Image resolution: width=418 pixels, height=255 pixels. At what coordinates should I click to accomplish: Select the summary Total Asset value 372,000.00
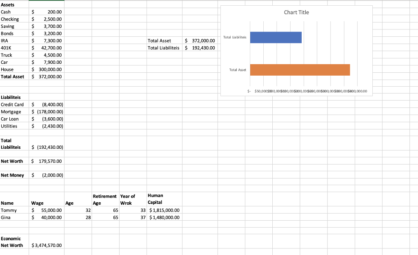click(x=200, y=40)
